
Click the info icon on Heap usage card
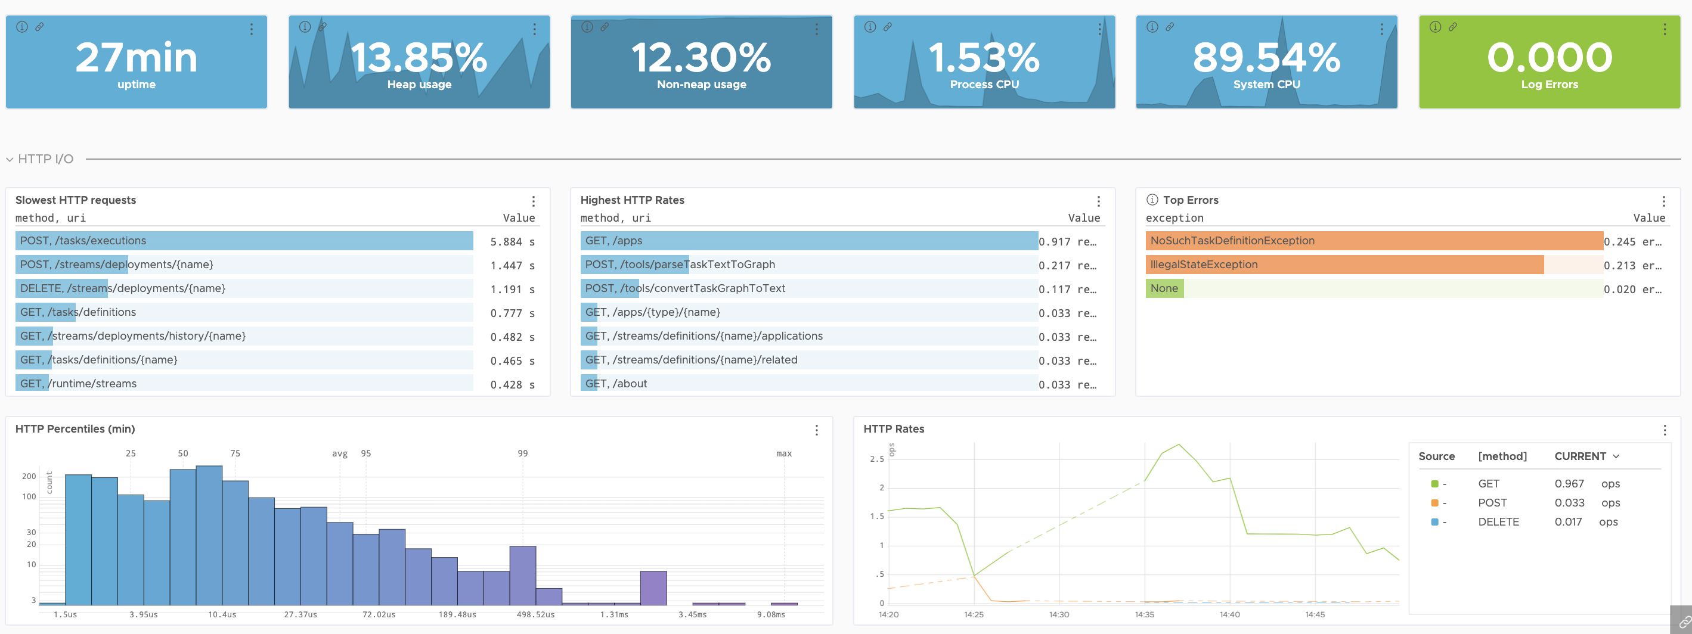(x=305, y=27)
